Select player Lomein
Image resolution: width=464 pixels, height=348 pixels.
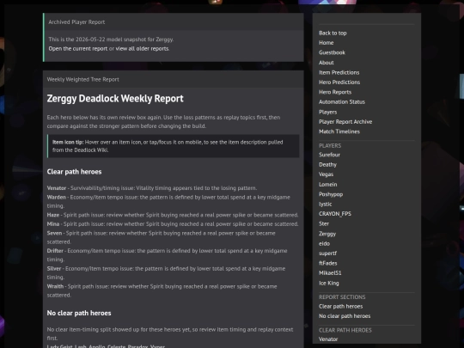pos(328,185)
